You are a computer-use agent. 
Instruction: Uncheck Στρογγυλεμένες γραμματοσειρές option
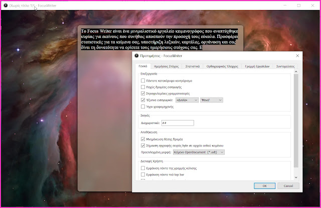coord(143,93)
